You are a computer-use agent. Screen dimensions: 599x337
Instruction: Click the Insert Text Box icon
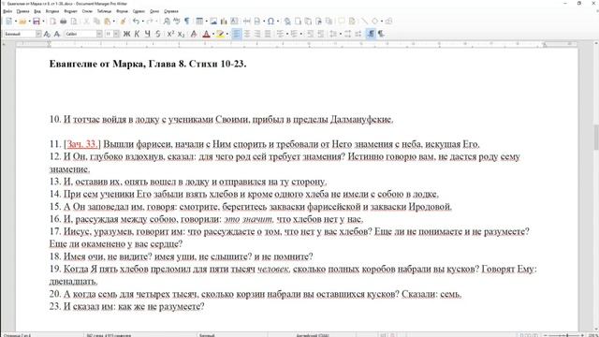(x=234, y=22)
